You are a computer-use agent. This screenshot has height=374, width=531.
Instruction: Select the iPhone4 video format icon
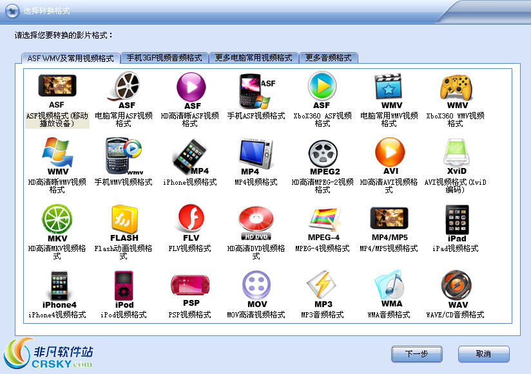coord(59,290)
